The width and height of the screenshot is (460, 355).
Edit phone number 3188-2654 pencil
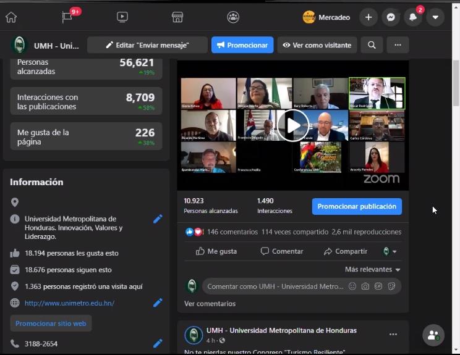click(158, 343)
